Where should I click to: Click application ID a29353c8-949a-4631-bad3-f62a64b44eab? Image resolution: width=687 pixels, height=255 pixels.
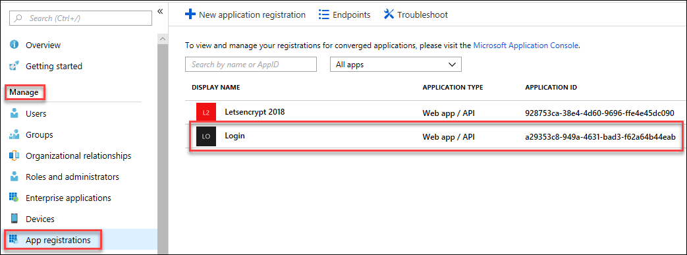point(600,136)
